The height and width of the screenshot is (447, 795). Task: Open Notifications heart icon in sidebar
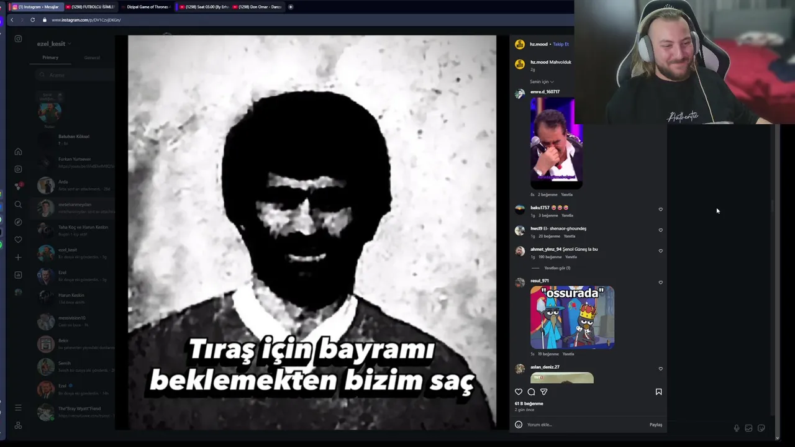click(x=18, y=240)
